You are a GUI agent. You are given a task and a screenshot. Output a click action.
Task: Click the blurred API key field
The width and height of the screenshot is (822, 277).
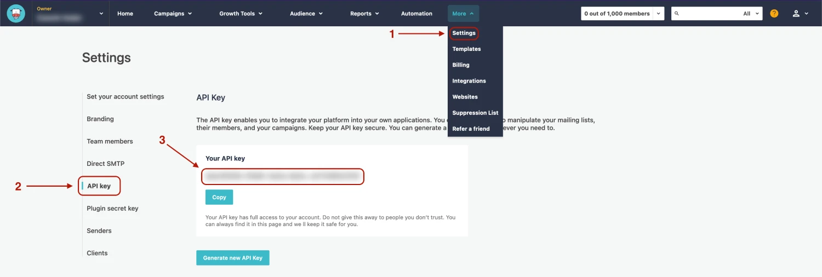(282, 177)
